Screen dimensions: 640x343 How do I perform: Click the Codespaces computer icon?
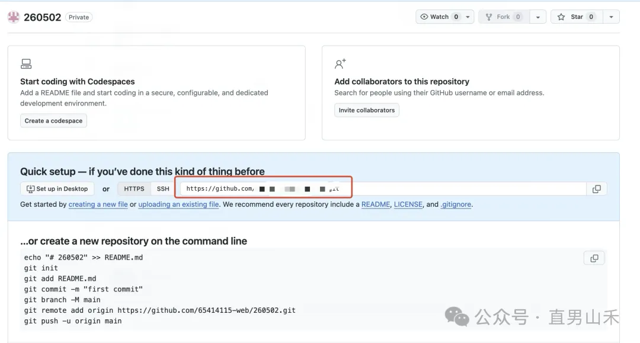point(26,63)
